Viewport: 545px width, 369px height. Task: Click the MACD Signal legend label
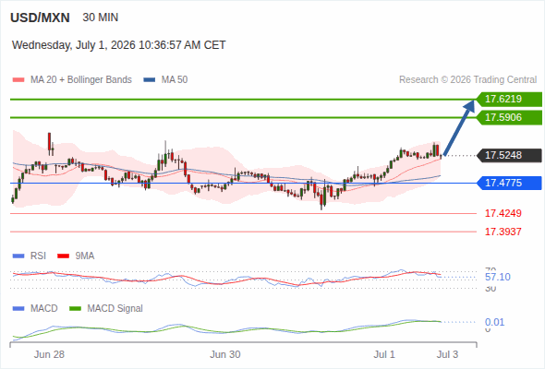[115, 309]
